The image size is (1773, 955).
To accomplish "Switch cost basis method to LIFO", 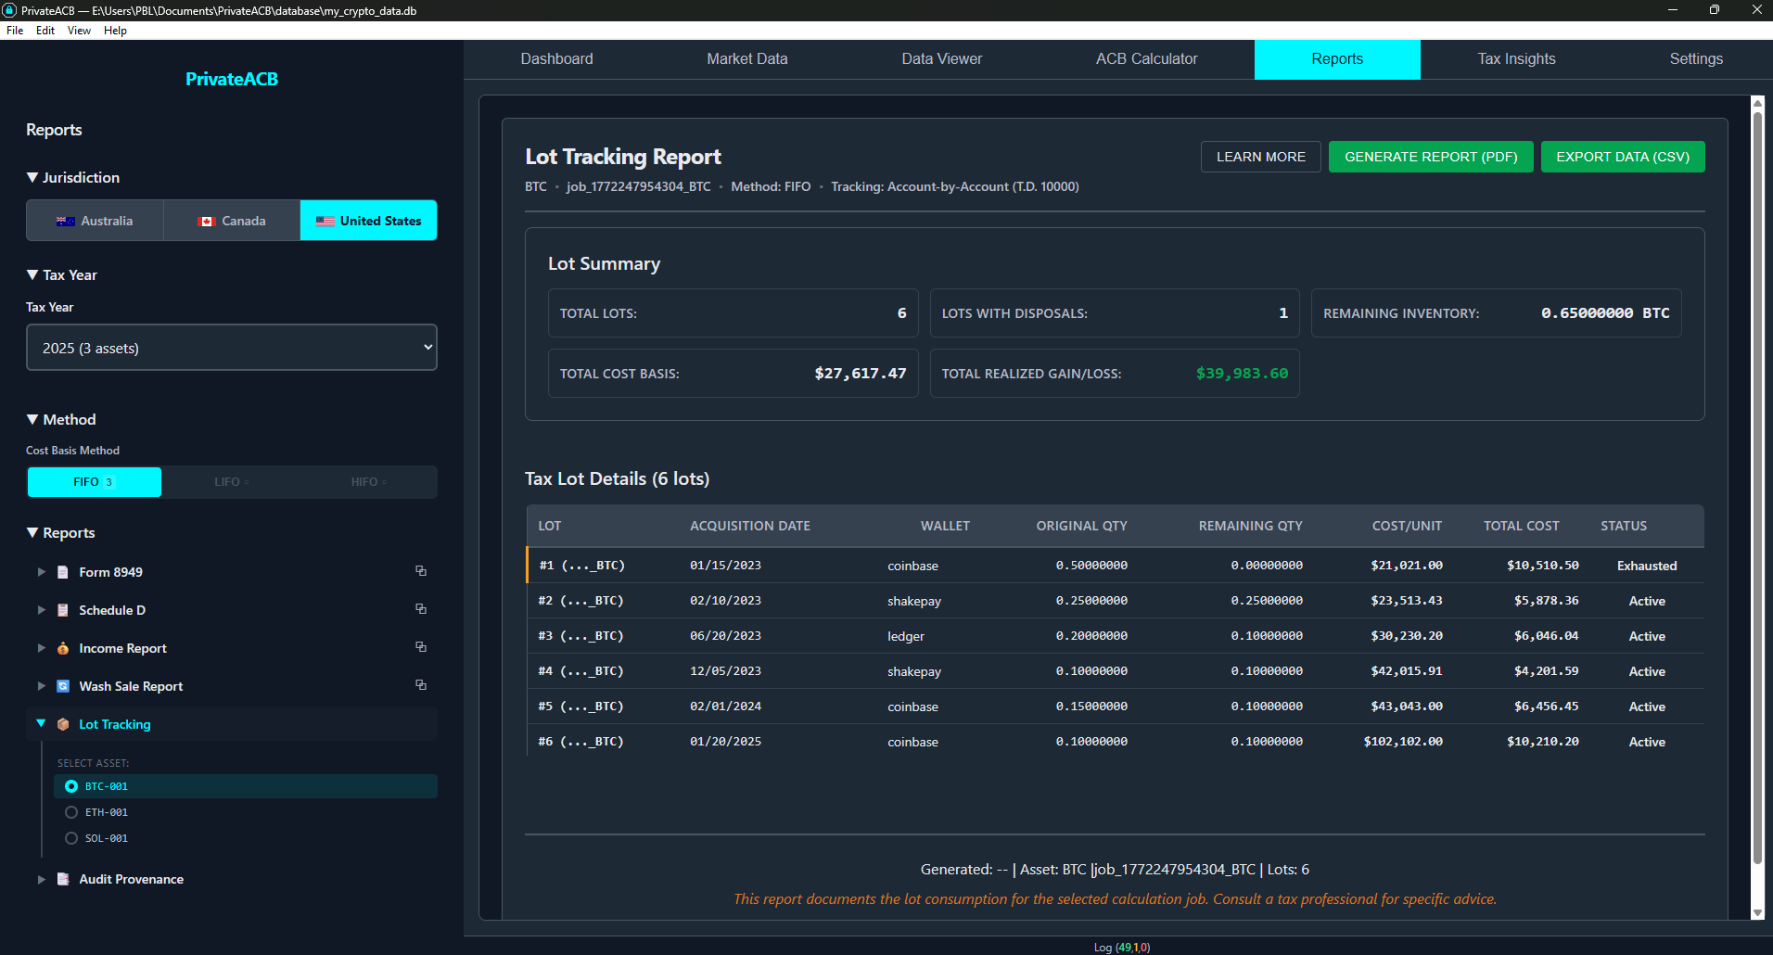I will click(230, 481).
